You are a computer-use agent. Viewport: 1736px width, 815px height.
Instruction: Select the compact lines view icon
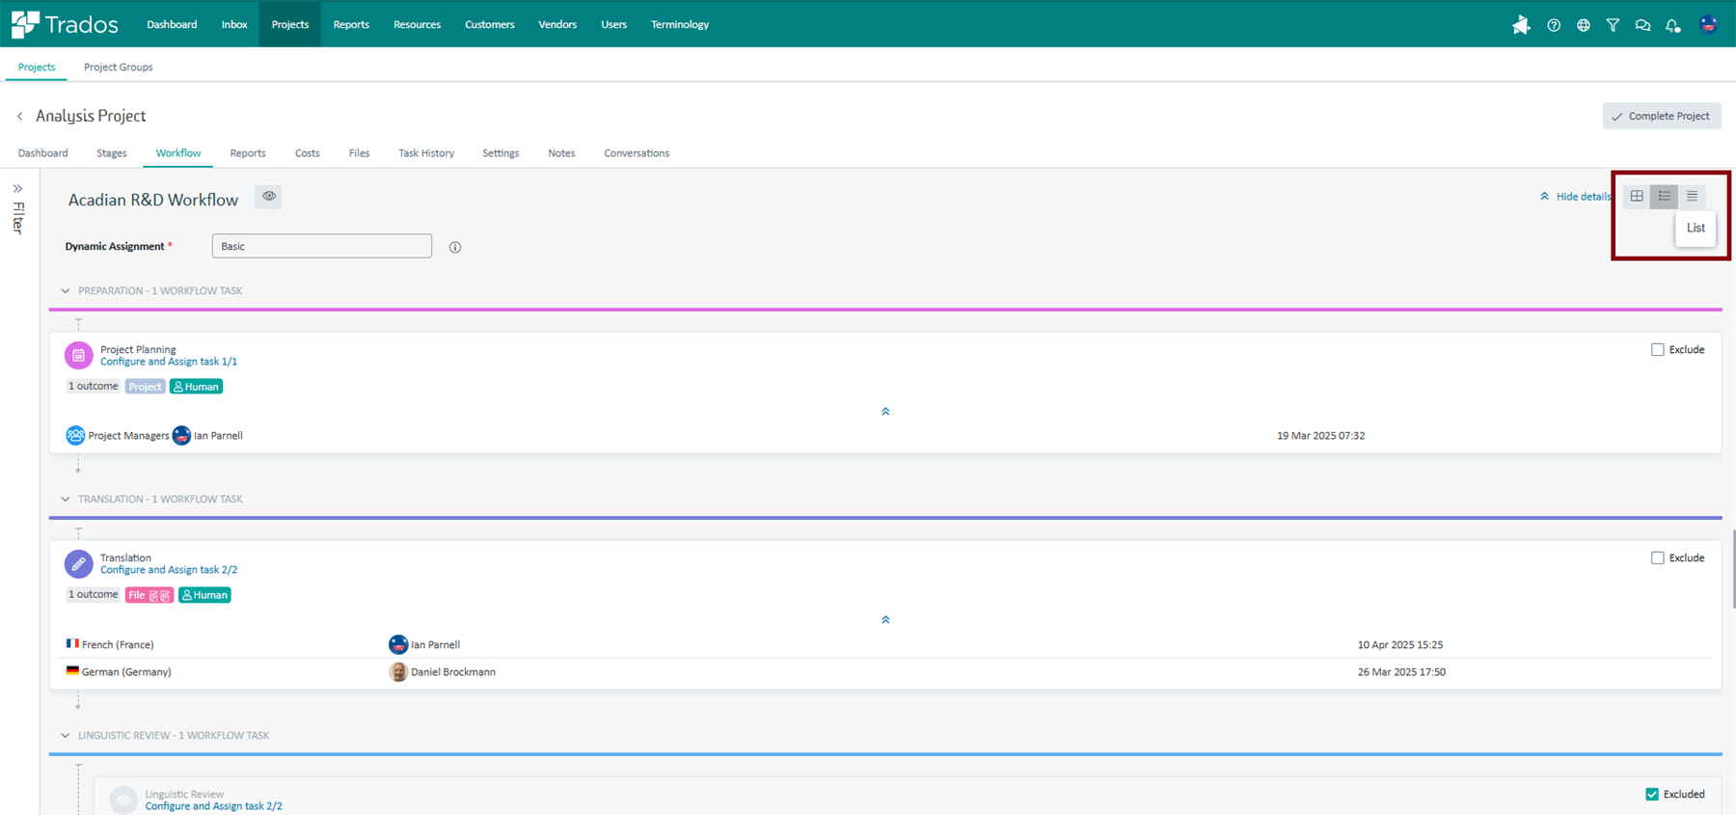click(x=1692, y=196)
